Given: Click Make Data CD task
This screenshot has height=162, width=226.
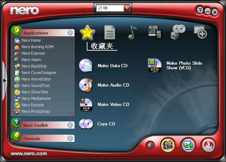Looking at the screenshot, I should 112,66.
